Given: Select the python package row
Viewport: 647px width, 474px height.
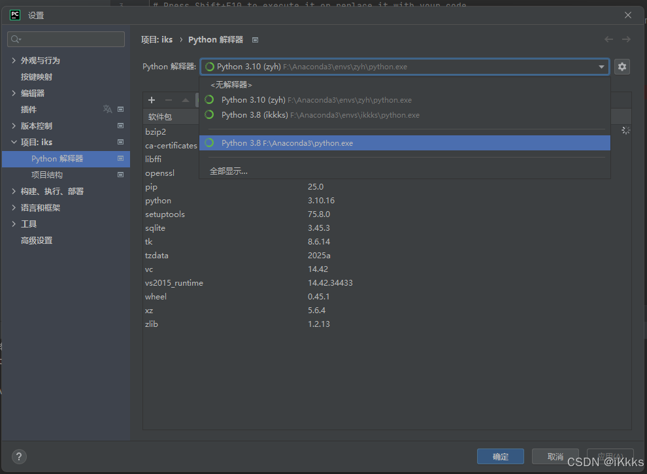Looking at the screenshot, I should click(387, 200).
